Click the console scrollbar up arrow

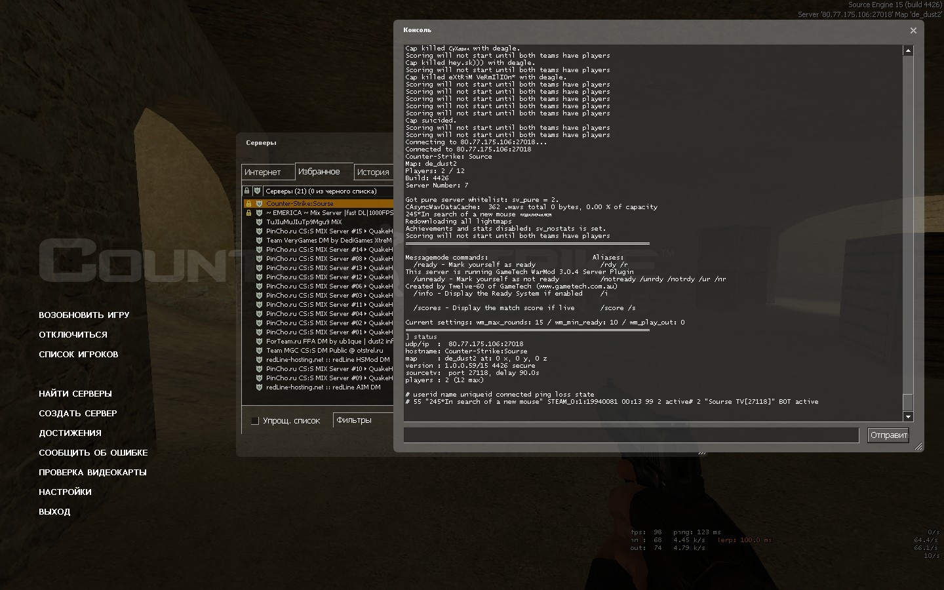(908, 50)
